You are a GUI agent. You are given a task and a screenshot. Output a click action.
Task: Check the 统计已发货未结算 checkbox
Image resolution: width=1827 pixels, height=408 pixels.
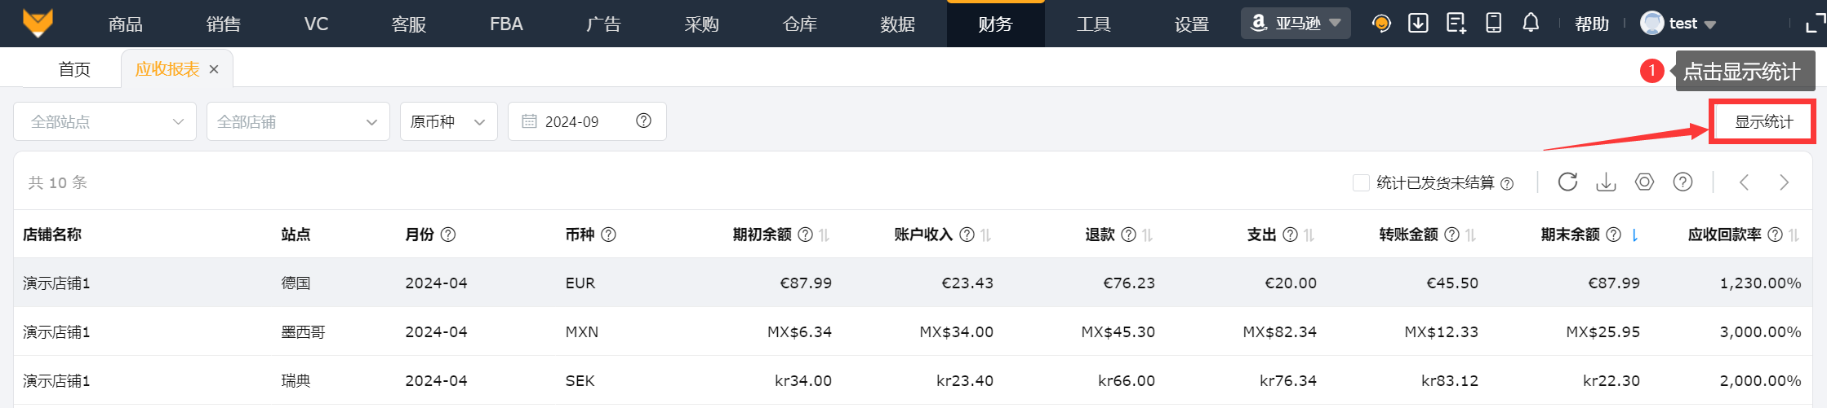[x=1361, y=183]
